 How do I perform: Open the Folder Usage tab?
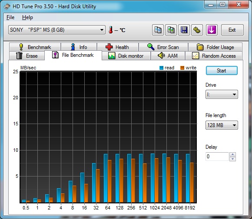[x=215, y=47]
